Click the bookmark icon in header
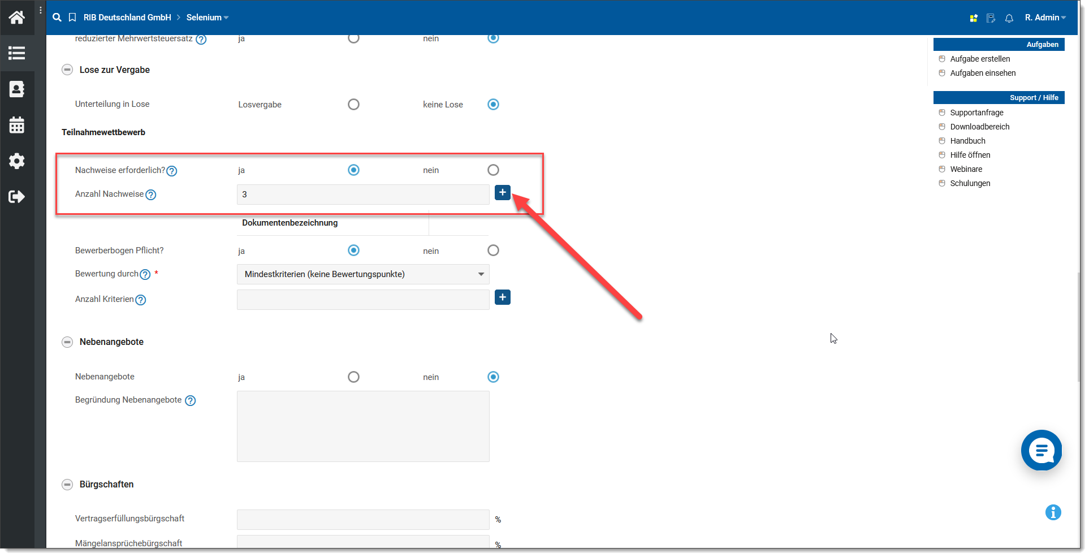1089x557 pixels. coord(72,18)
